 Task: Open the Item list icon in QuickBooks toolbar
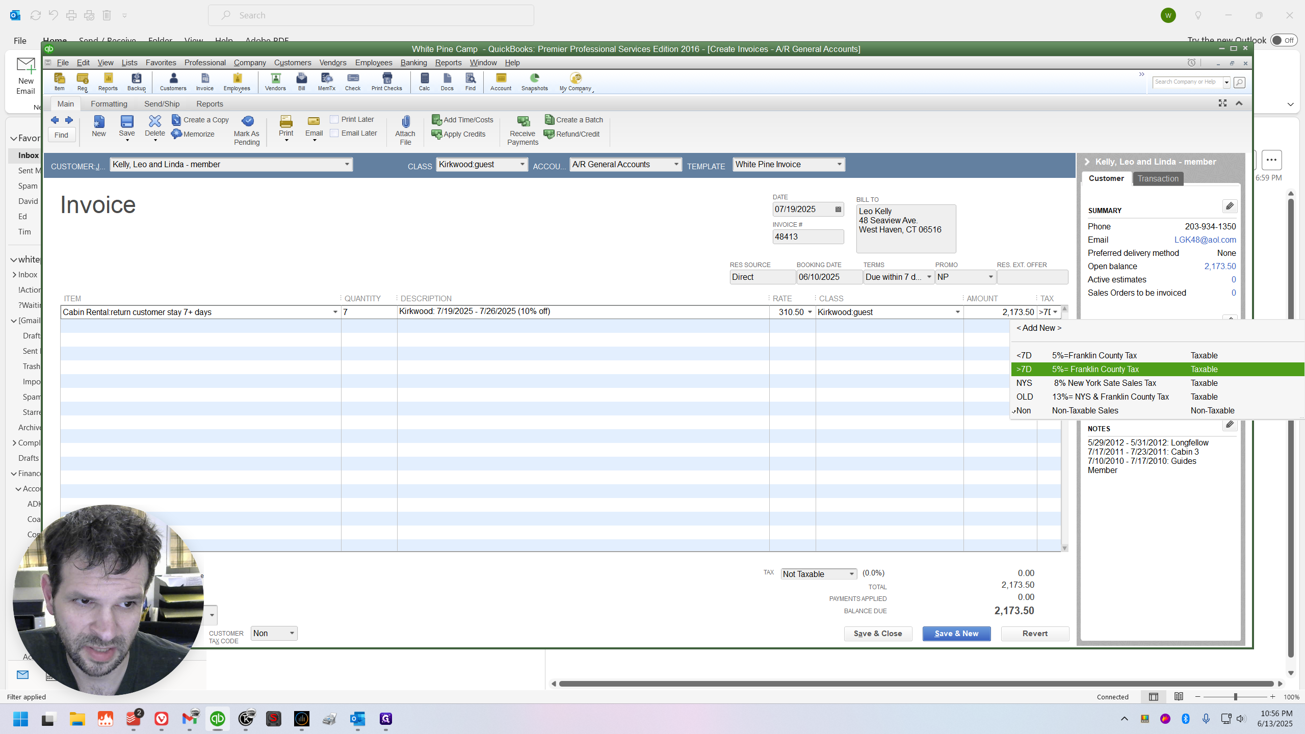[60, 82]
